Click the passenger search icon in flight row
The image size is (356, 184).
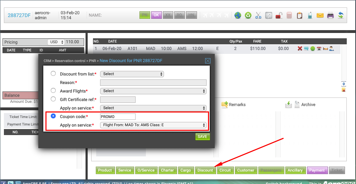pyautogui.click(x=332, y=48)
